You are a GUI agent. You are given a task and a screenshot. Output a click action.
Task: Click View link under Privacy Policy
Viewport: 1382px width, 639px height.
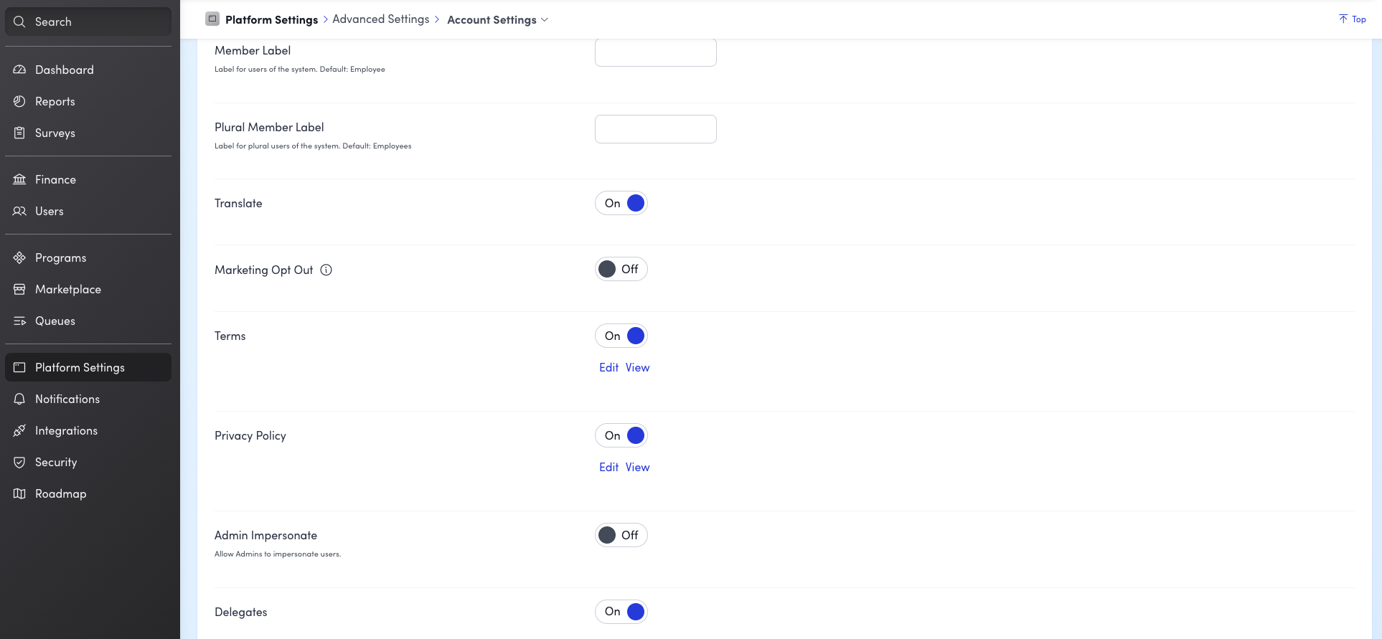pos(637,467)
